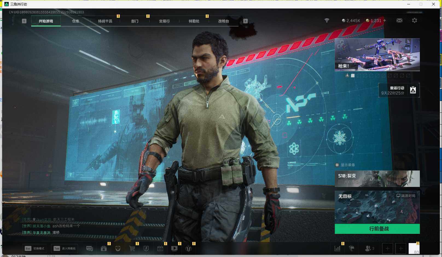
Task: Select the 开始游戏 tab
Action: click(46, 21)
